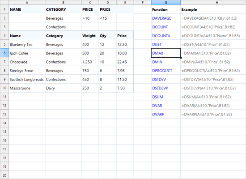246x179 pixels.
Task: Click the price cell 18.00
Action: tap(125, 53)
